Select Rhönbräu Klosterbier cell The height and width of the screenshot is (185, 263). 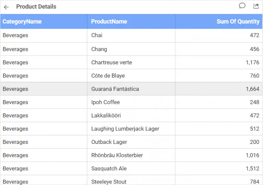pos(117,155)
